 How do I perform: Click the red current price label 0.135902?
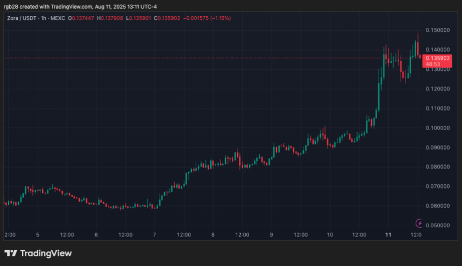[437, 57]
